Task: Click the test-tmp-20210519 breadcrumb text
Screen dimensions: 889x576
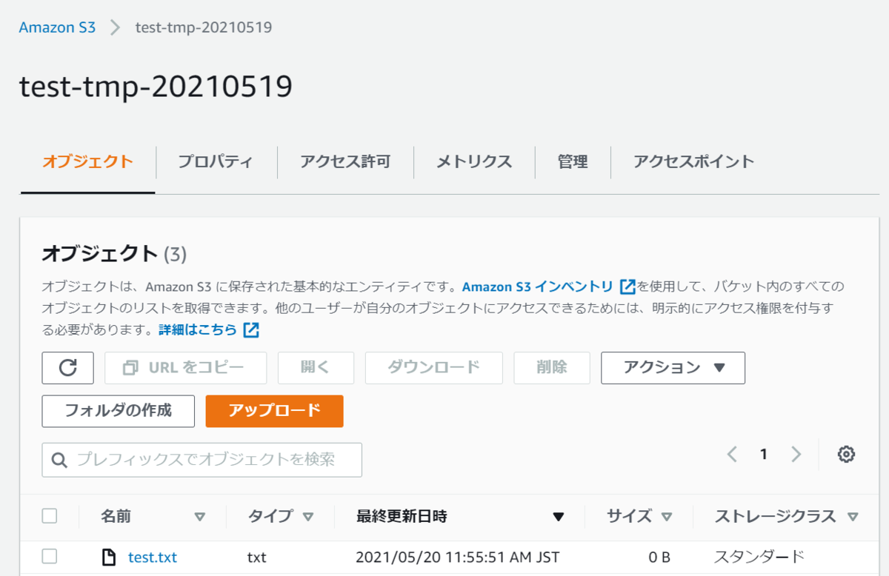Action: (204, 28)
